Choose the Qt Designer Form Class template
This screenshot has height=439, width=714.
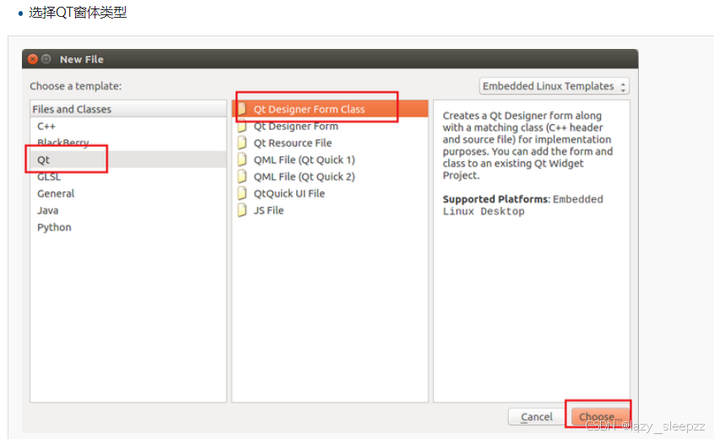pos(330,109)
